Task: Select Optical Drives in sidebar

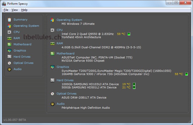Action: click(x=23, y=63)
